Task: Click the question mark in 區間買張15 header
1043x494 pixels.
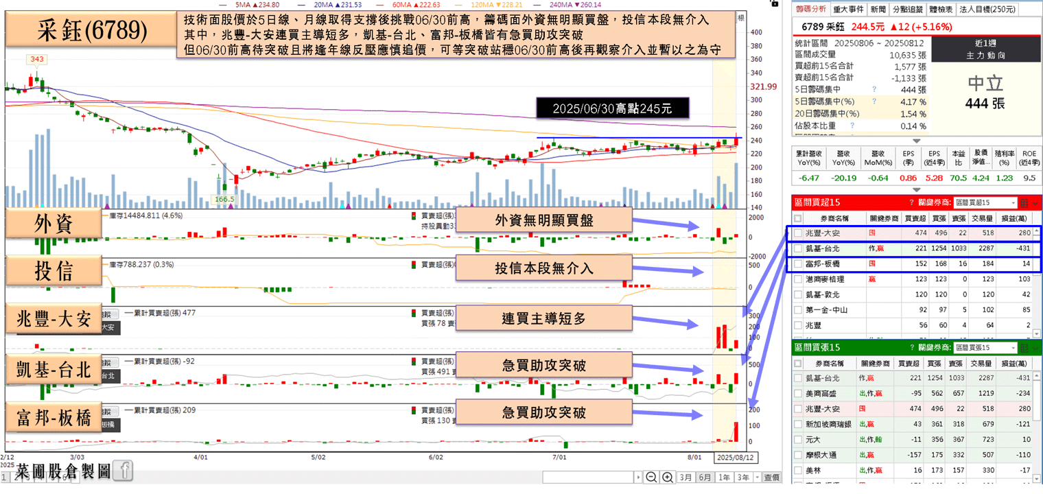Action: click(x=912, y=348)
